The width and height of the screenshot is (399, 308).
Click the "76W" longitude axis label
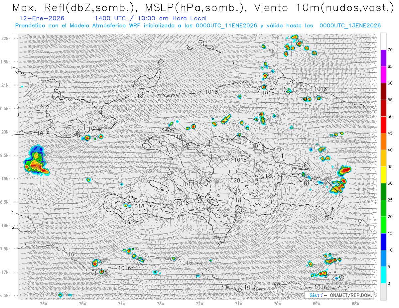coord(44,303)
